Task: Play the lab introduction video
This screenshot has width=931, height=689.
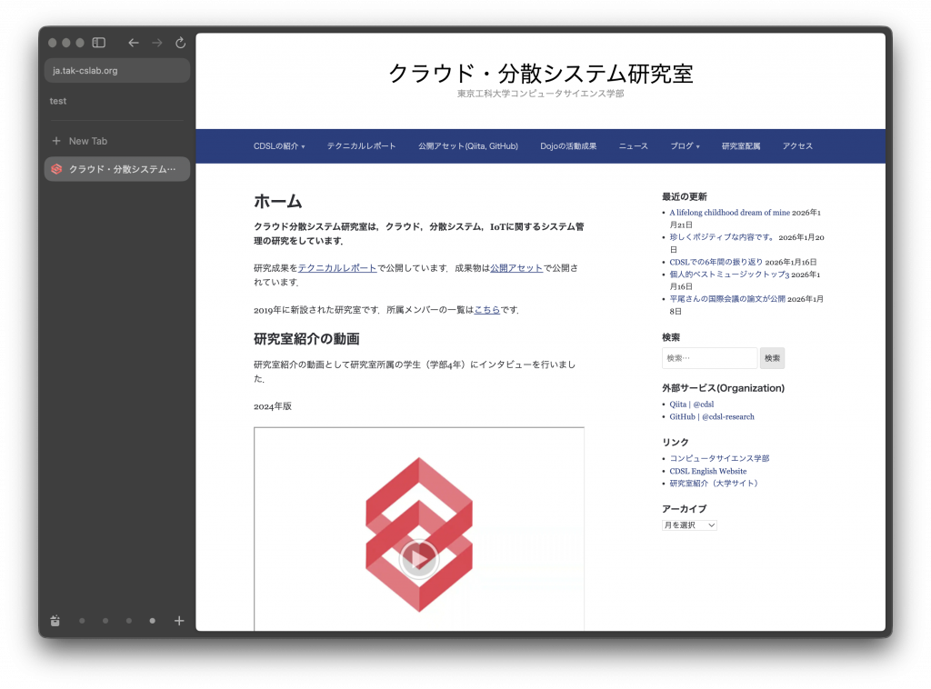Action: coord(418,559)
